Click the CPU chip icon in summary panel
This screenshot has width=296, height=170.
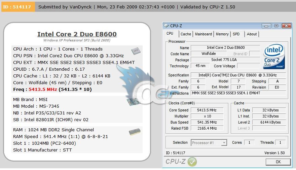[136, 50]
